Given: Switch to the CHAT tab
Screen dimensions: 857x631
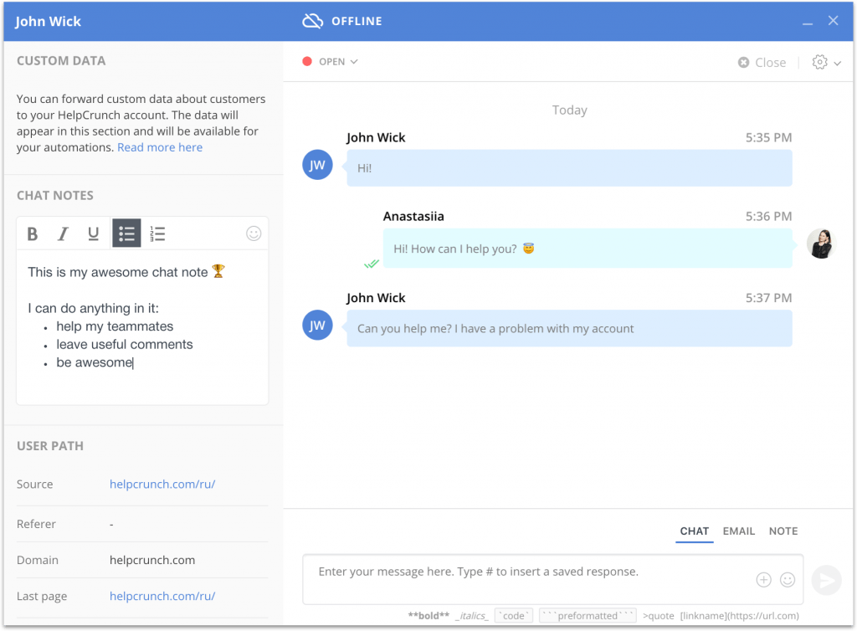Looking at the screenshot, I should (x=694, y=531).
